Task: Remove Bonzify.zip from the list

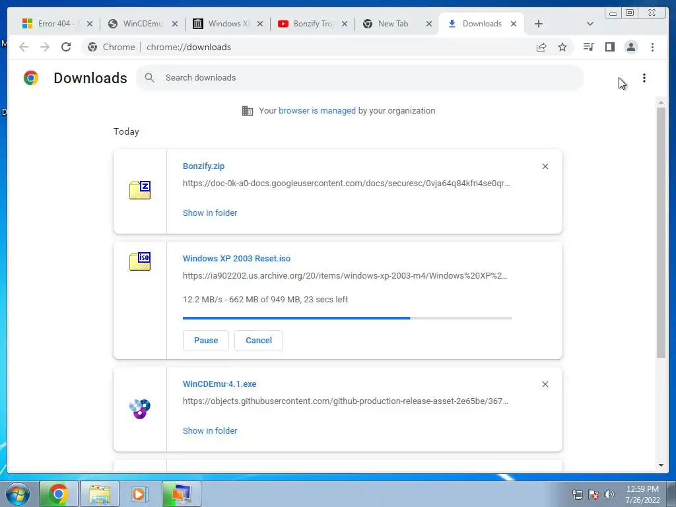Action: [x=545, y=166]
